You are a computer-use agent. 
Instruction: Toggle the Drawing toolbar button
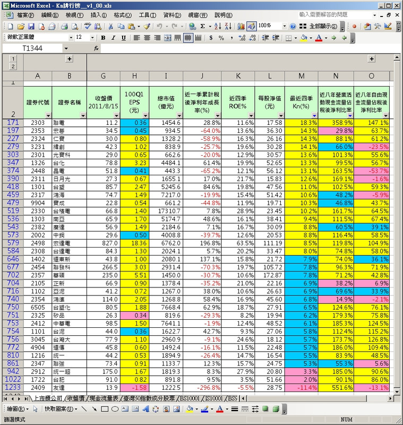pyautogui.click(x=251, y=26)
